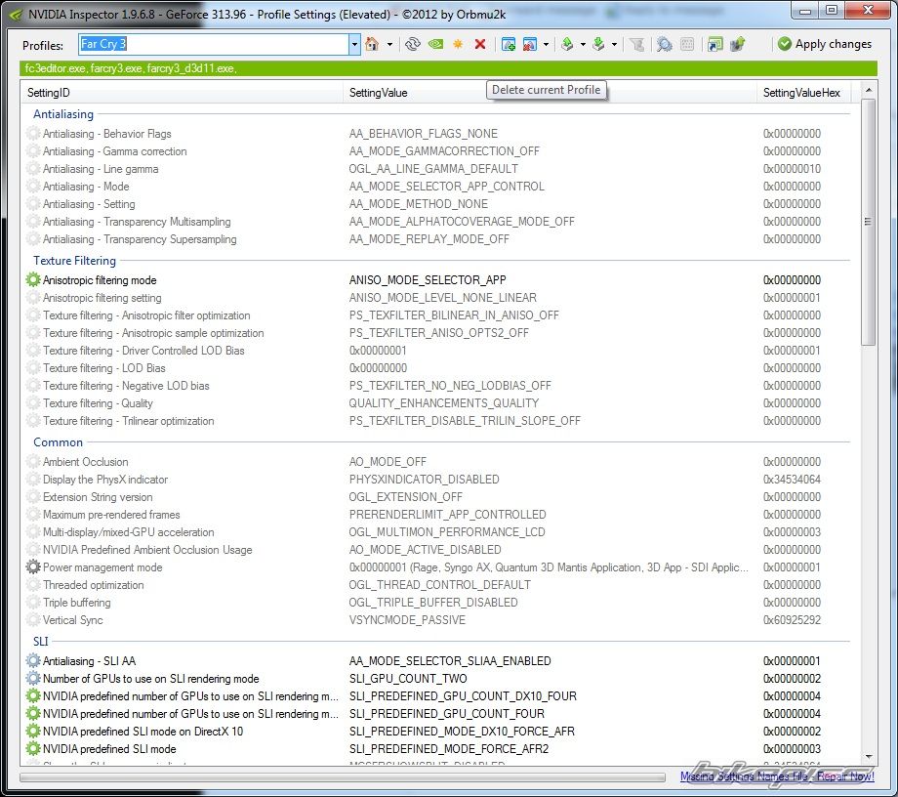Click gear icon beside Anisotropic filtering mode
The height and width of the screenshot is (797, 898).
34,280
